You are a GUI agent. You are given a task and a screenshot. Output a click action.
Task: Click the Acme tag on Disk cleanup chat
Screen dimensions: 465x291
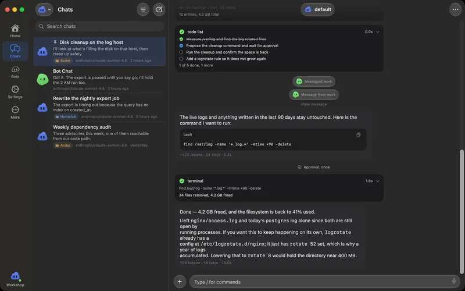[63, 61]
